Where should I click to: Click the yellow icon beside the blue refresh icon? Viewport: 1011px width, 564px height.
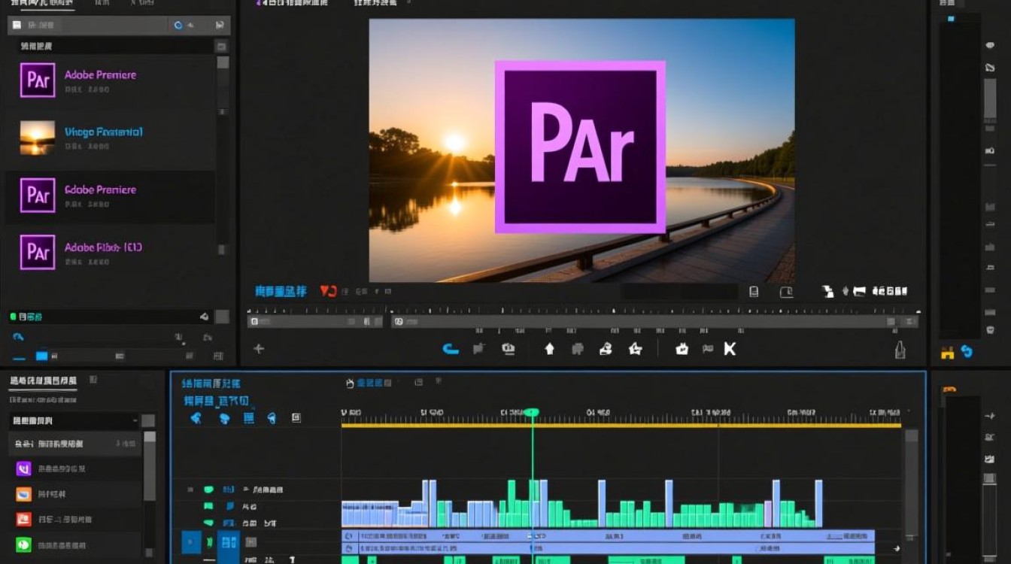[948, 351]
